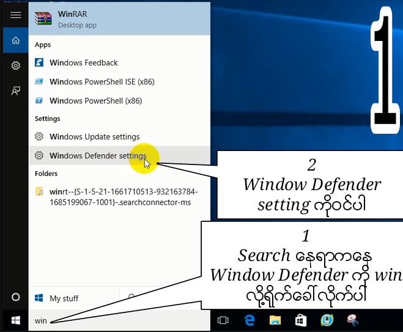403x332 pixels.
Task: Click the PowerShell ISE icon
Action: (x=39, y=81)
